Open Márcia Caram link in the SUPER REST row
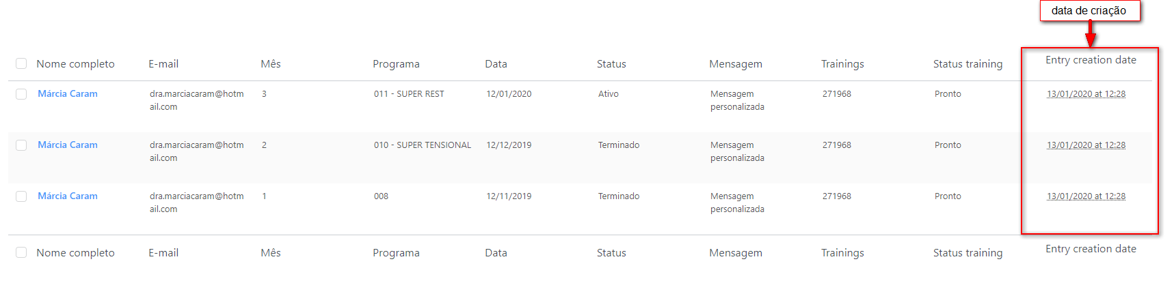1174x283 pixels. (68, 94)
